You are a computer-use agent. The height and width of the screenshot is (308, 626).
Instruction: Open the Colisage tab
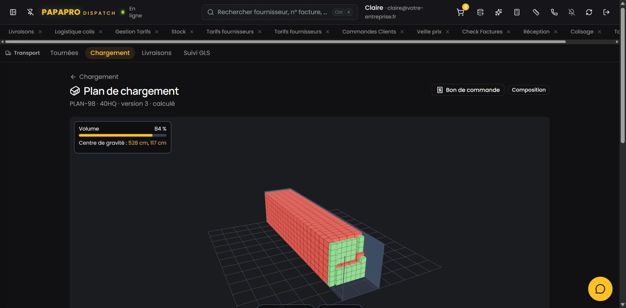click(582, 32)
